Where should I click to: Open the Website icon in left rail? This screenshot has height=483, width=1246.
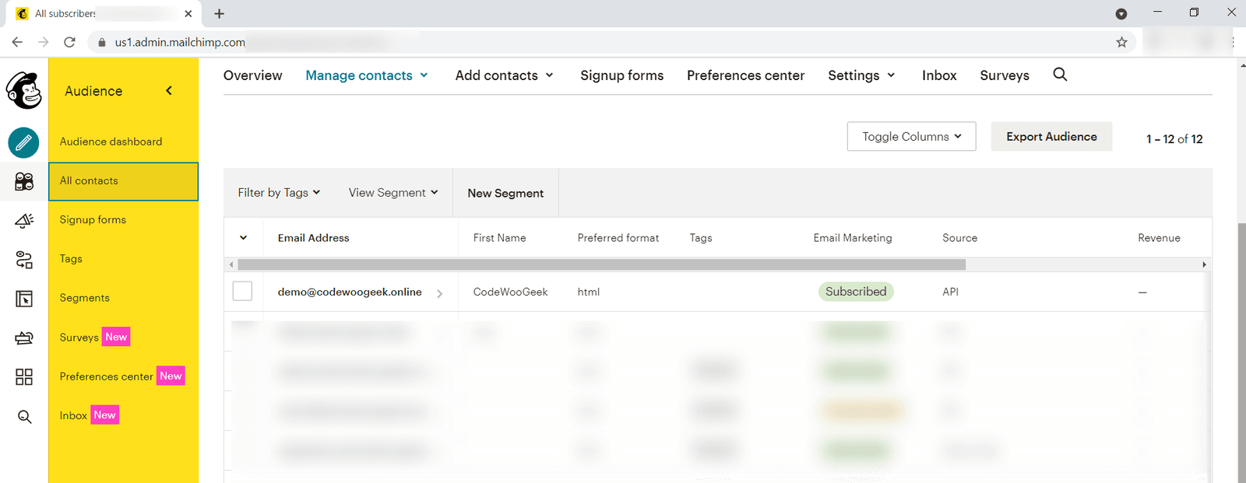click(x=24, y=299)
